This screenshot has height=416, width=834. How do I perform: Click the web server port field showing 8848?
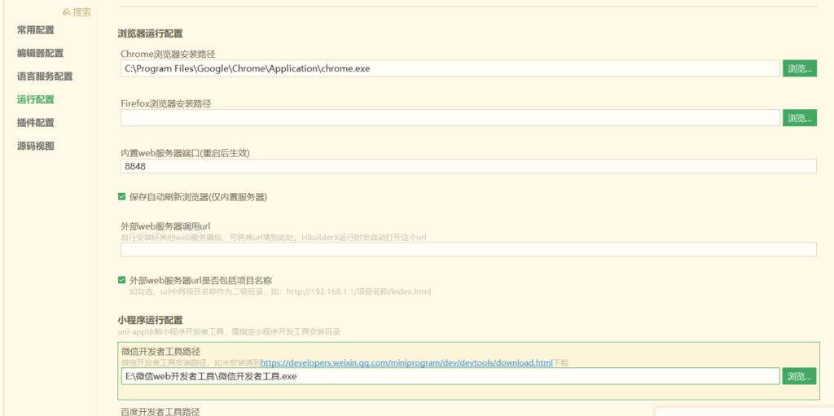(x=468, y=166)
